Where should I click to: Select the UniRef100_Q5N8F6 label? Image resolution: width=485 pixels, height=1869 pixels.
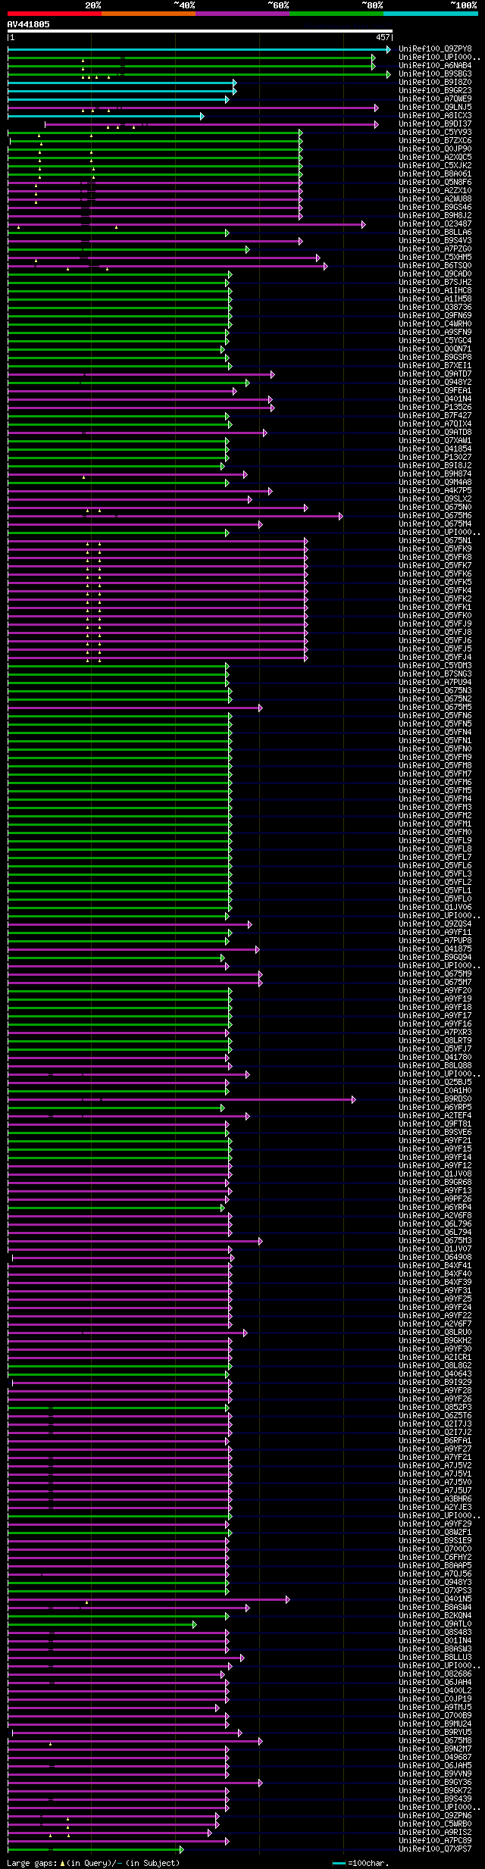point(435,183)
